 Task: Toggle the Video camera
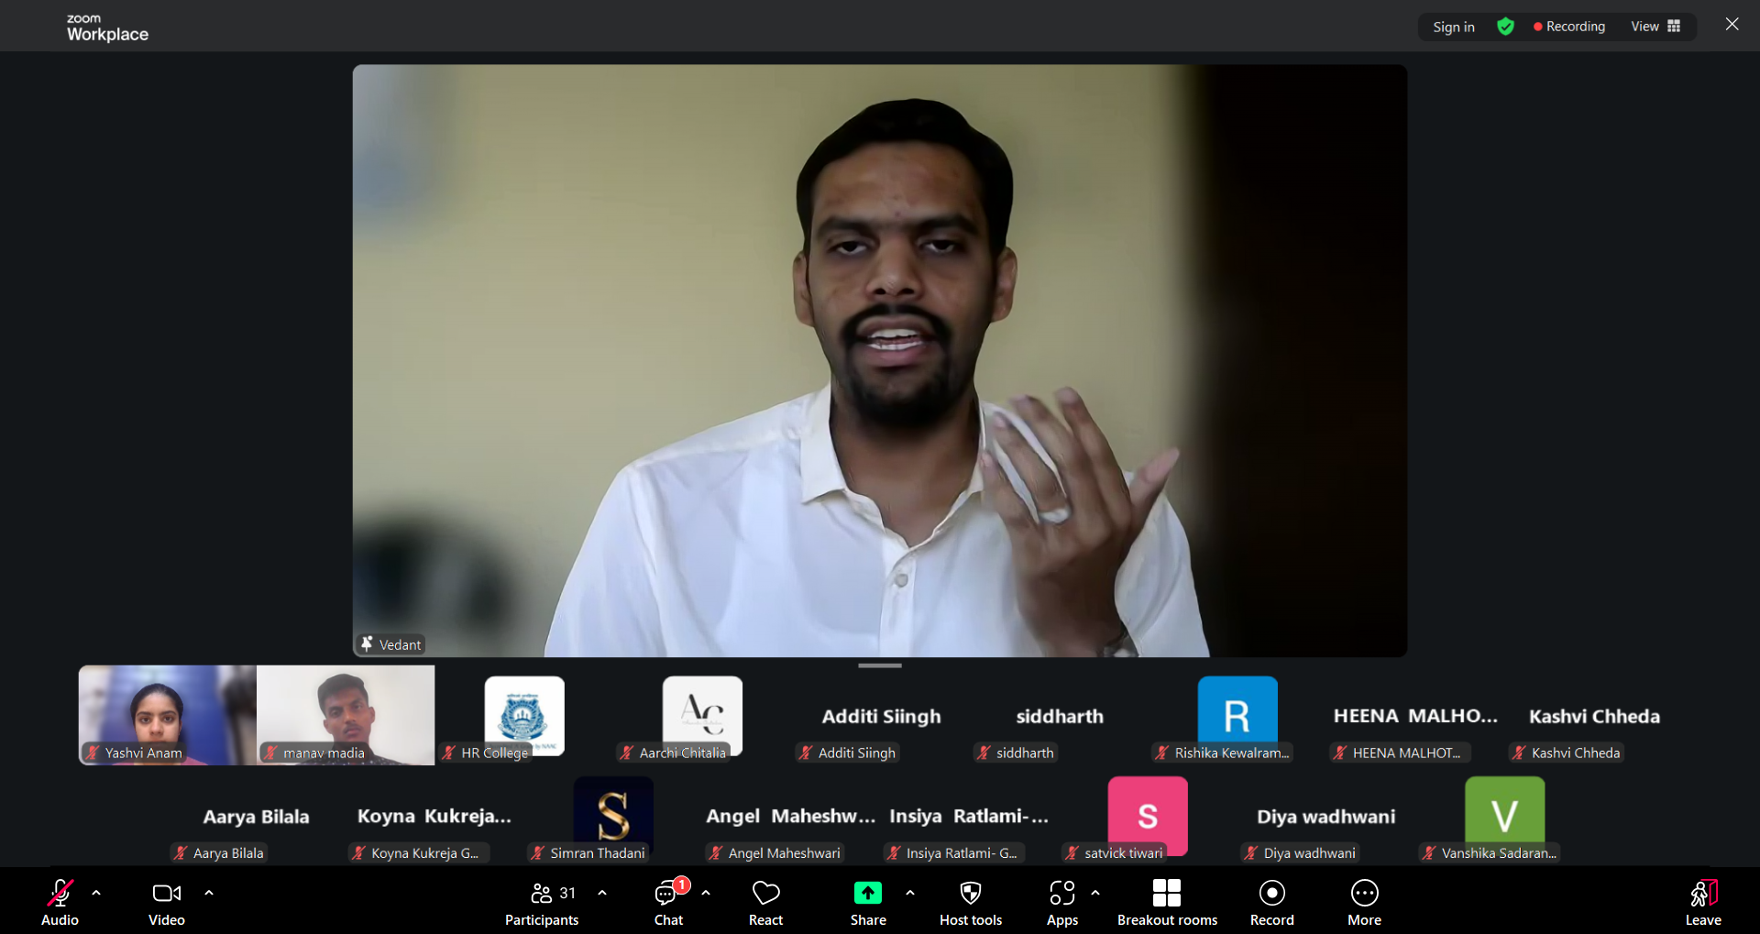(166, 903)
